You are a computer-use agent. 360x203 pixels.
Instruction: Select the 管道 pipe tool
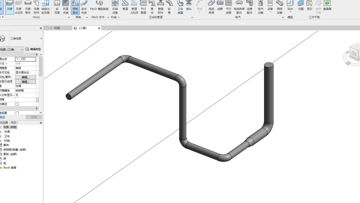click(125, 6)
